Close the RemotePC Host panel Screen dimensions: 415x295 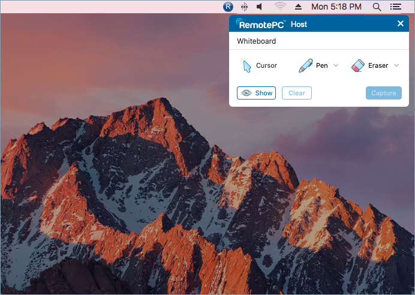(x=401, y=24)
